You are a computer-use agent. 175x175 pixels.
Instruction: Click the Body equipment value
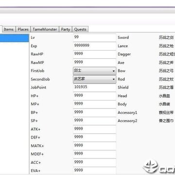coord(164,104)
